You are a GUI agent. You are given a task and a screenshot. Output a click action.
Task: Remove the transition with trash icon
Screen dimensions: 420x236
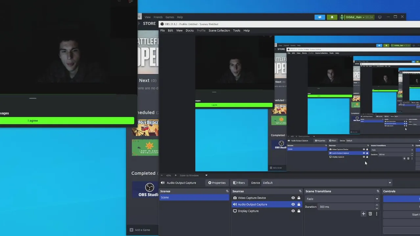click(x=370, y=214)
